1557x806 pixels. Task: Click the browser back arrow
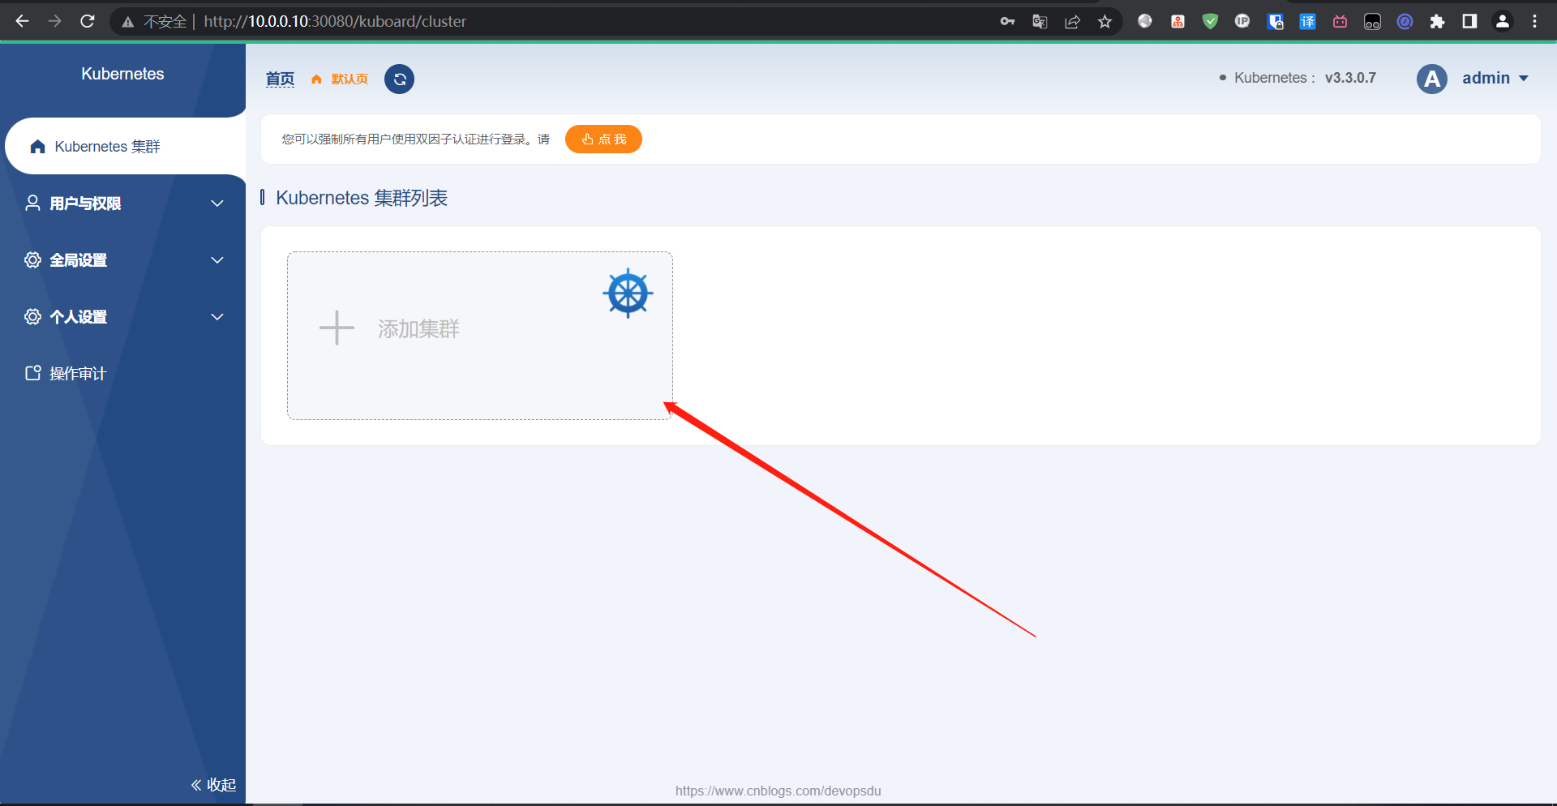[22, 21]
